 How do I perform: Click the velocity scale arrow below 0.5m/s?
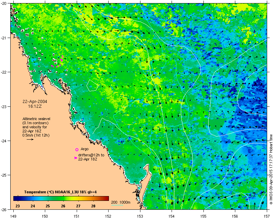pos(30,139)
